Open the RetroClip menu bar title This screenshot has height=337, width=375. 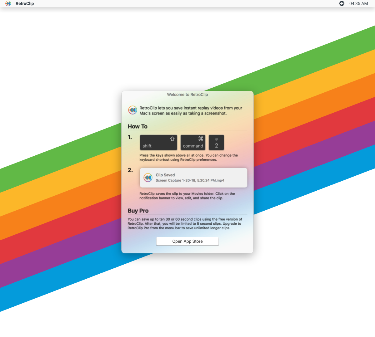point(25,3)
